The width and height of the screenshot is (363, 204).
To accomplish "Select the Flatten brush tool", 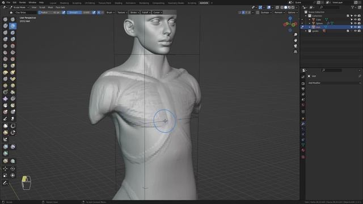I will [5, 53].
